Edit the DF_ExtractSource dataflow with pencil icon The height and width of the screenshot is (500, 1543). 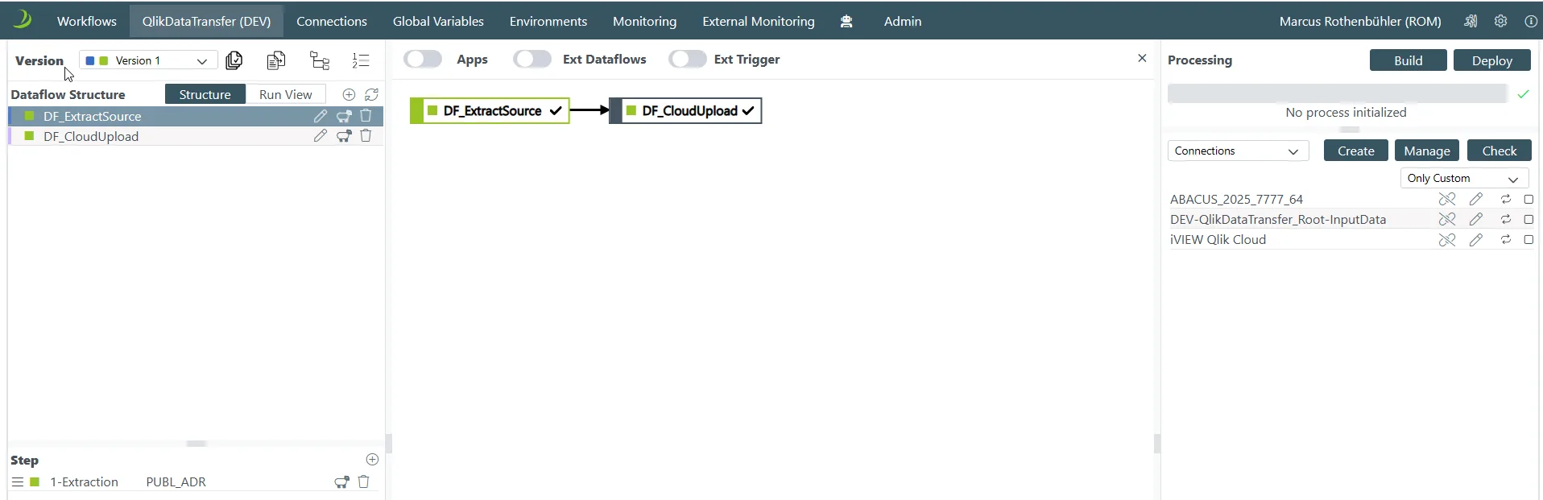(321, 116)
